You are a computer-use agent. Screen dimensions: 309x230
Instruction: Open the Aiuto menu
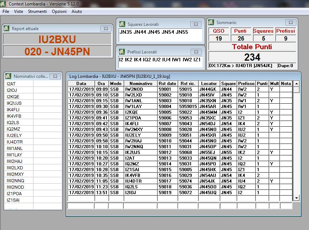point(77,11)
